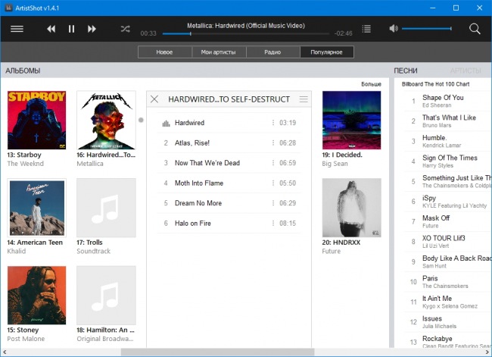The width and height of the screenshot is (492, 357).
Task: Play Shape Of You from chart
Action: 447,101
